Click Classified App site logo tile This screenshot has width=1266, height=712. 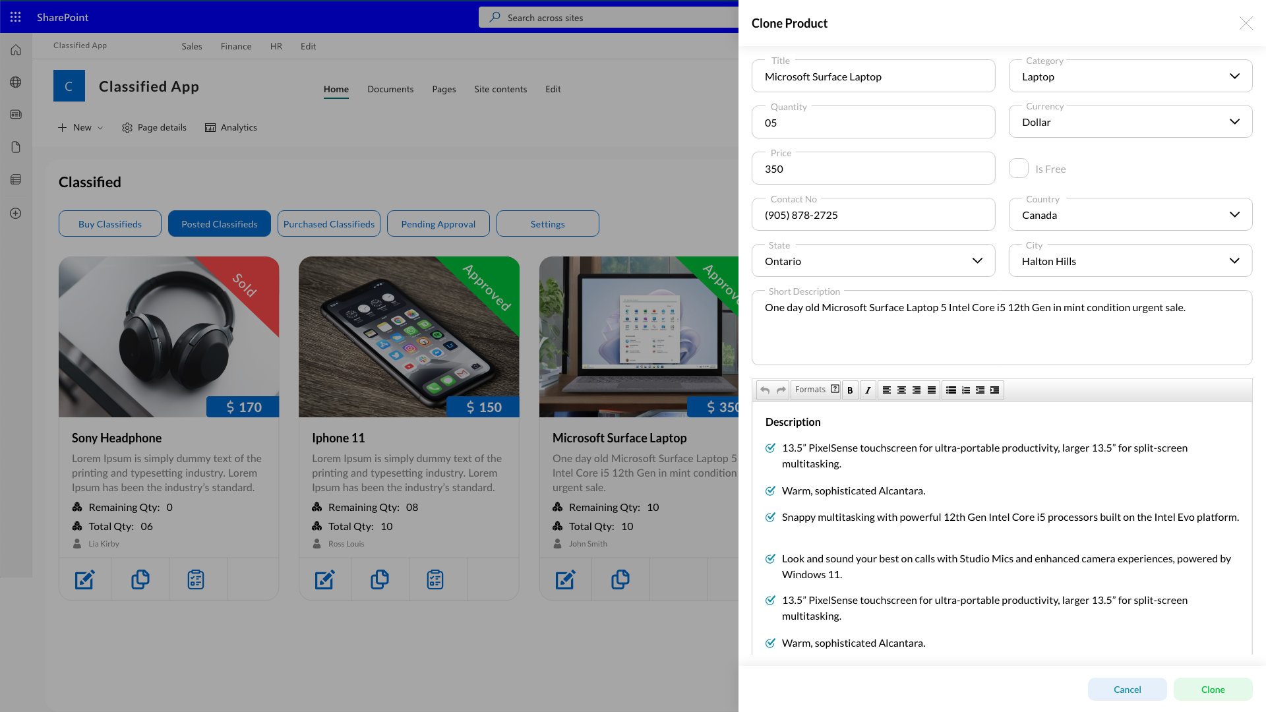click(69, 86)
